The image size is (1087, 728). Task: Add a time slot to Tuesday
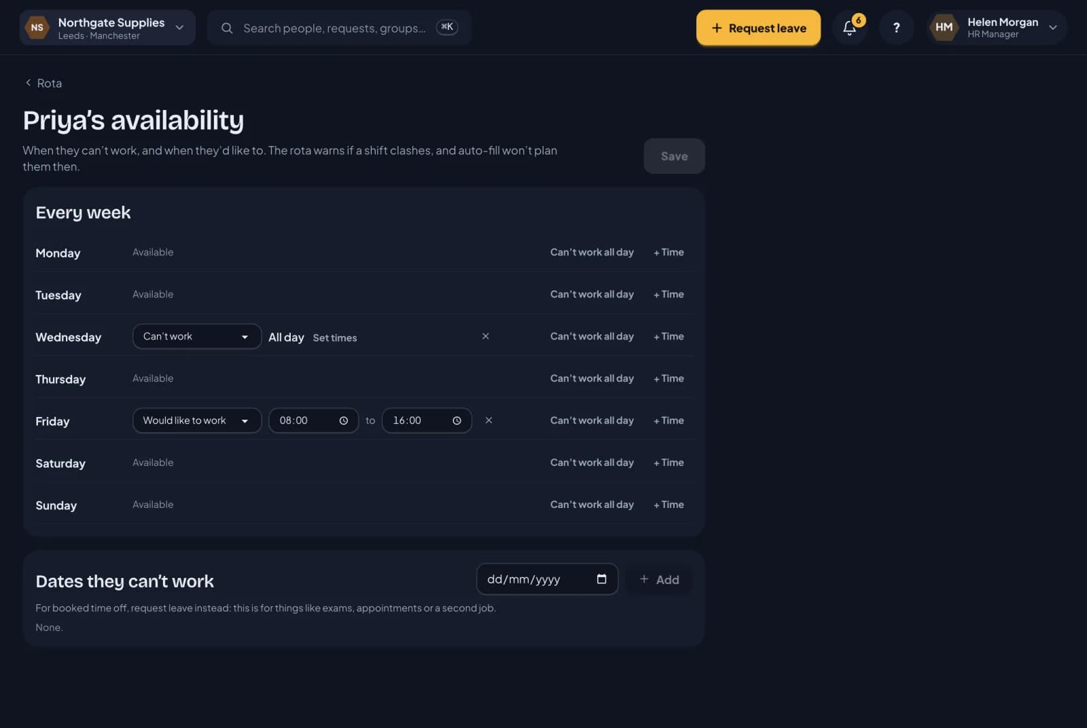669,294
